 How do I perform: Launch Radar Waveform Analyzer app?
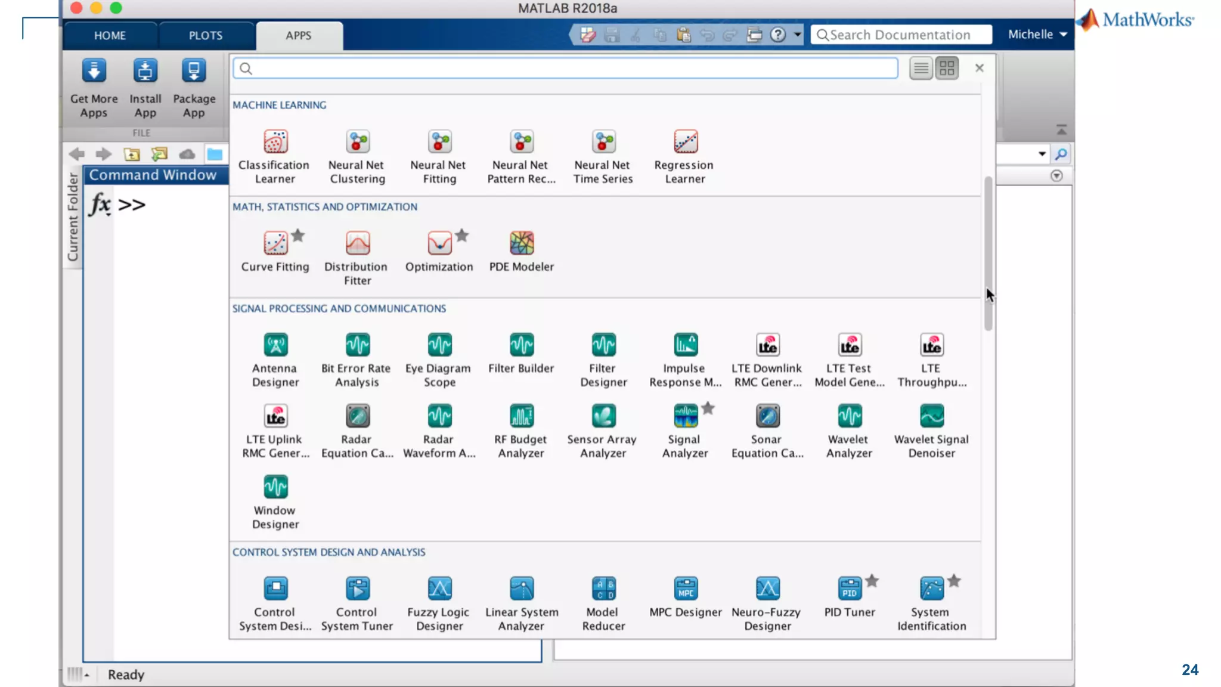coord(439,431)
